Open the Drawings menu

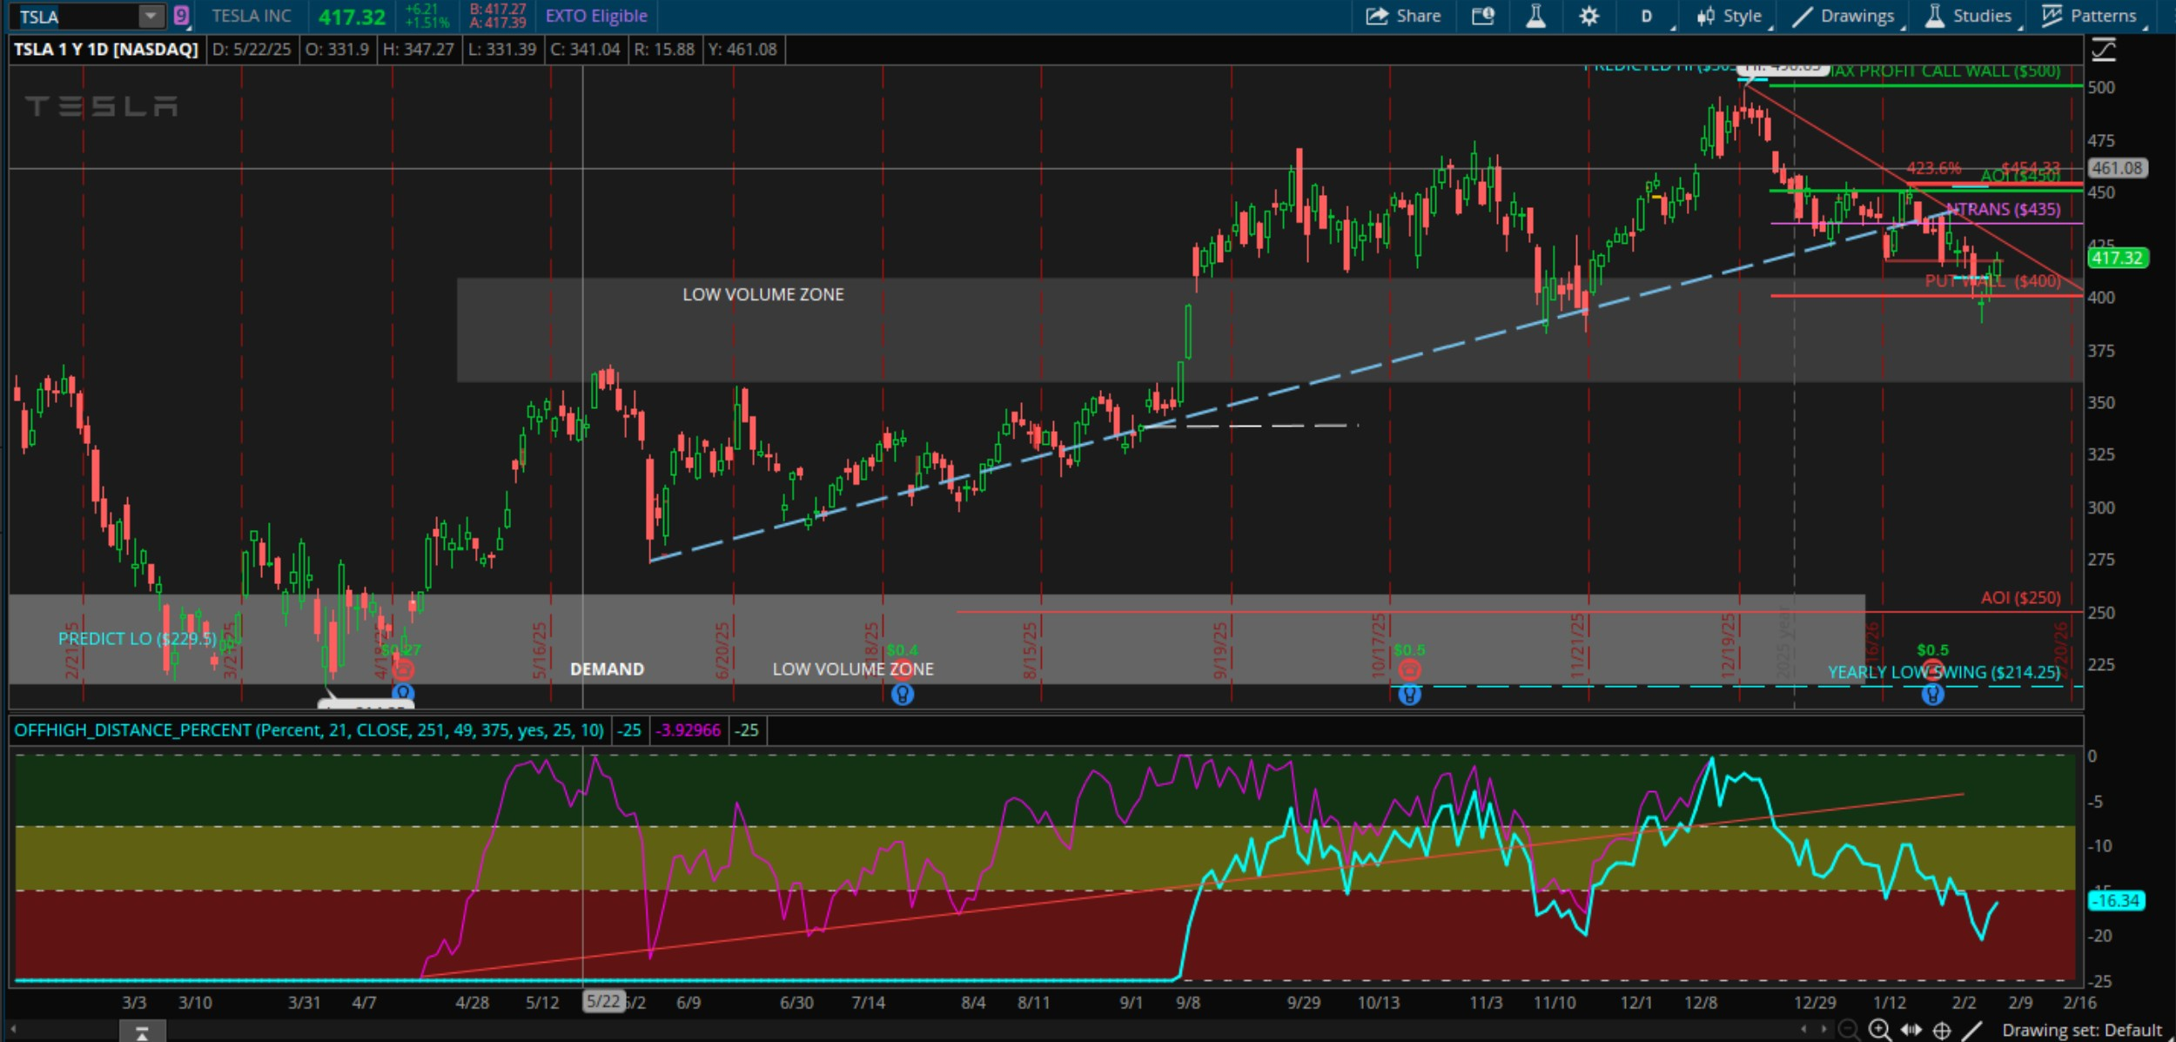pos(1844,16)
